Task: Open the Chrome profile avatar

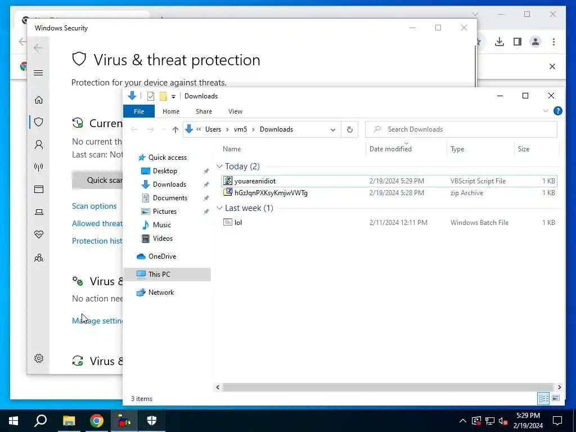Action: click(x=535, y=42)
